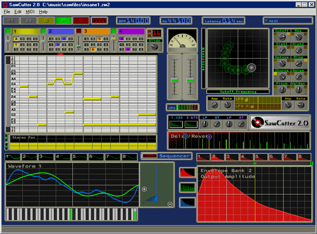This screenshot has width=317, height=234.
Task: Toggle track 4 green mute light
Action: 113,31
